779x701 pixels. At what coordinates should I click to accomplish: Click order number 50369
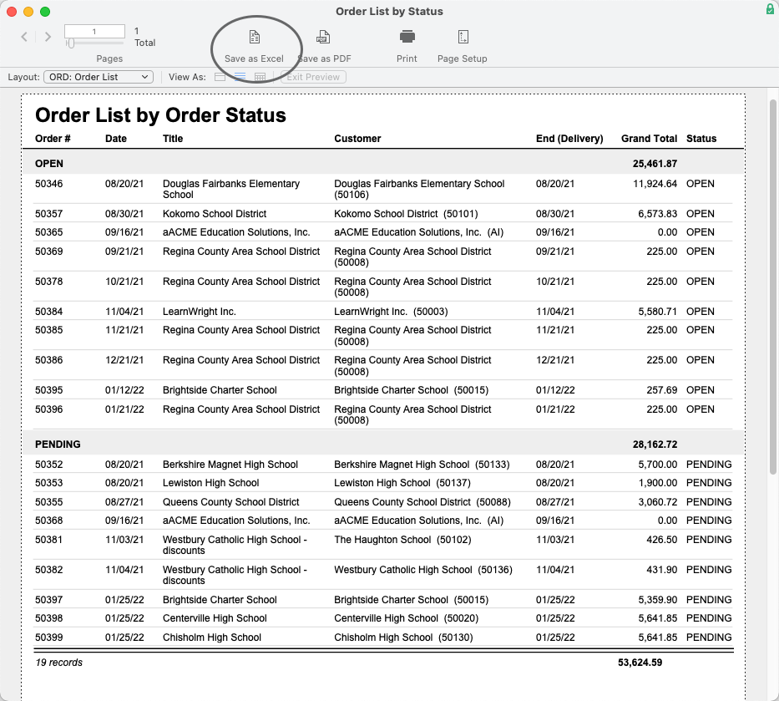(x=48, y=251)
